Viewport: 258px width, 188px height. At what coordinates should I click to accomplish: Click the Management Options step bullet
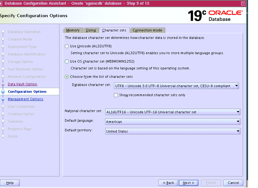pyautogui.click(x=3, y=99)
